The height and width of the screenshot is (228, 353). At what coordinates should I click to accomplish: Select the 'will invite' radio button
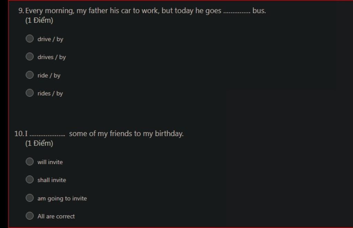[x=30, y=161]
